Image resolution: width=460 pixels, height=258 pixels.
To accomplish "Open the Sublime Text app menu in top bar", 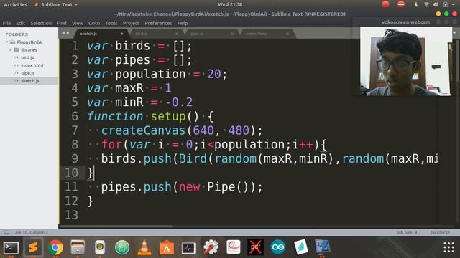I will (x=56, y=4).
